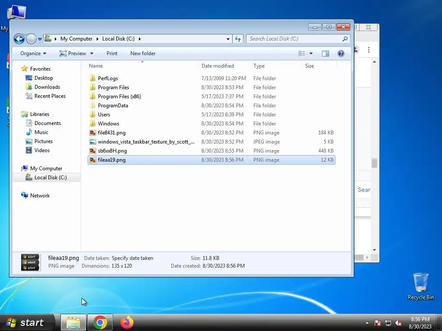Sort by Date modified column

218,66
